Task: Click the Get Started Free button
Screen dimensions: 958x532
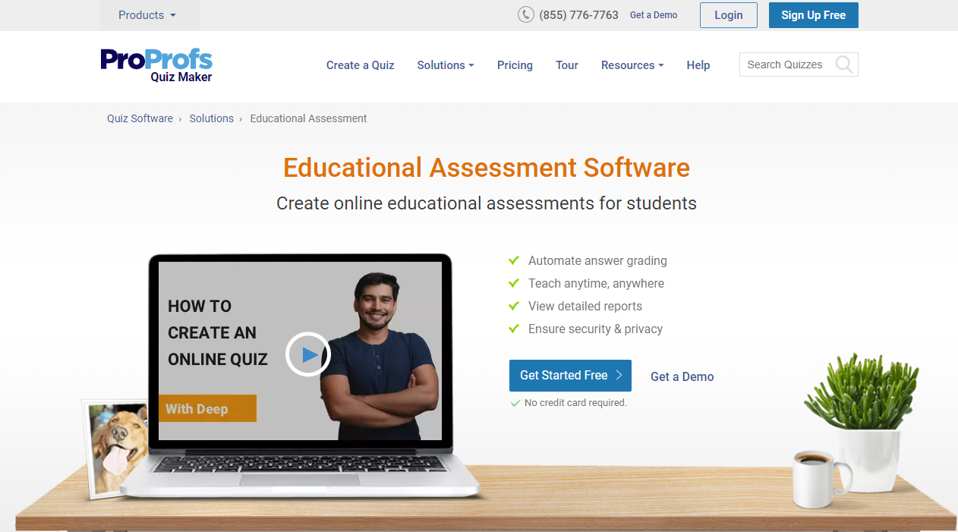Action: click(570, 376)
